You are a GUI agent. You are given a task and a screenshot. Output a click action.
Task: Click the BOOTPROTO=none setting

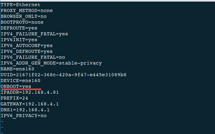pos(22,22)
